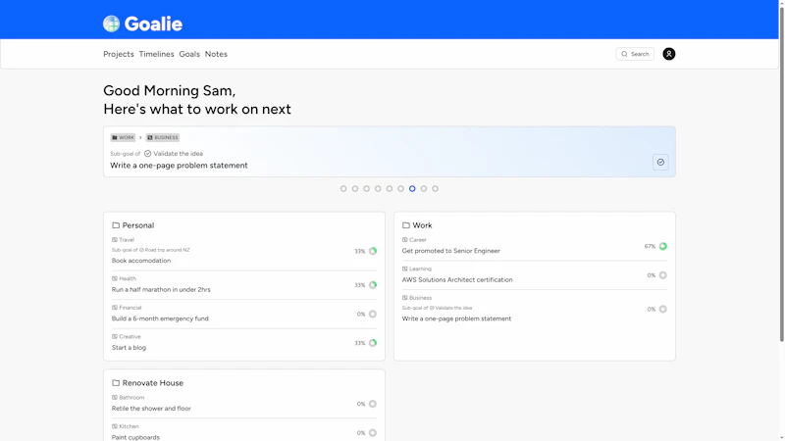Click progress ring for Work problem statement row
This screenshot has height=441, width=785.
click(x=663, y=309)
